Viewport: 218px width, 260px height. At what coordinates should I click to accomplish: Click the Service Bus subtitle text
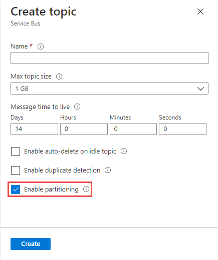pyautogui.click(x=26, y=23)
